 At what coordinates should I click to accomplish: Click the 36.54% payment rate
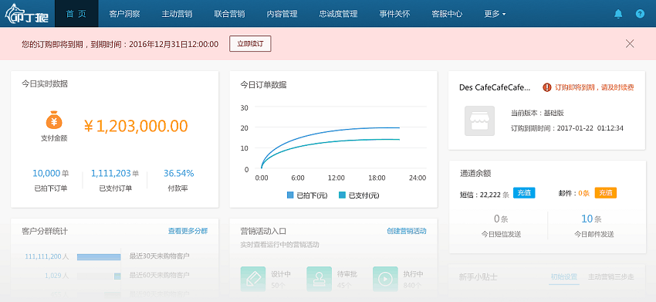pyautogui.click(x=178, y=174)
